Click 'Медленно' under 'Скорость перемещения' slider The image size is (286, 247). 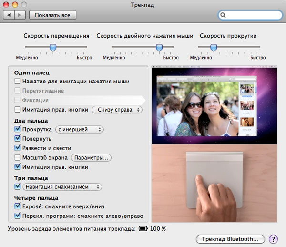coord(27,58)
